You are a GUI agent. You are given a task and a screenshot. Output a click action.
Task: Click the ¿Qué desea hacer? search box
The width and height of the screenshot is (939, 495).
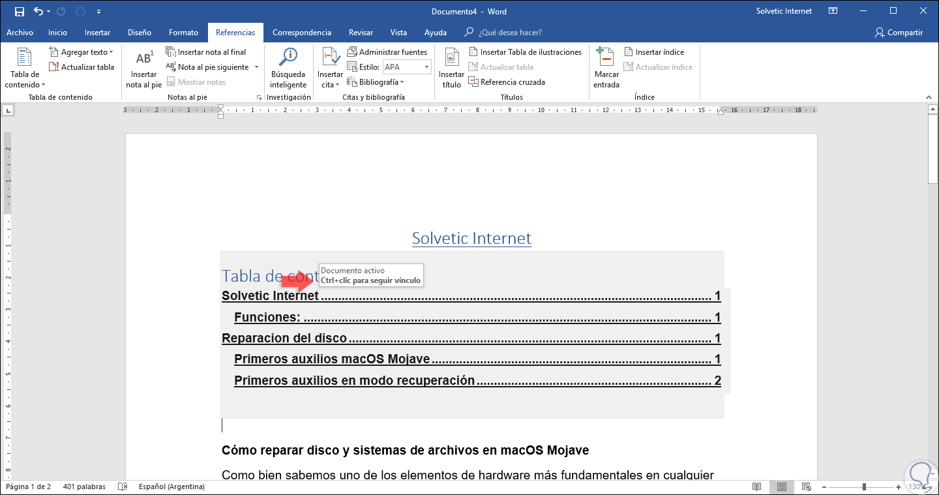tap(503, 33)
